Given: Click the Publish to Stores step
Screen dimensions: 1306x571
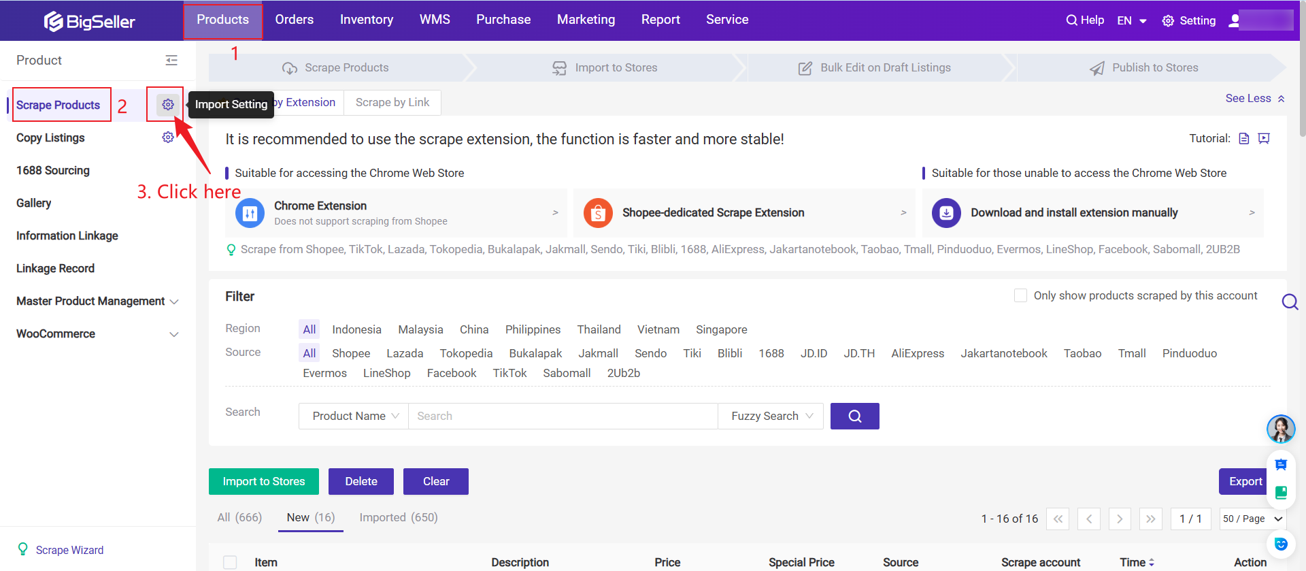Looking at the screenshot, I should coord(1144,68).
